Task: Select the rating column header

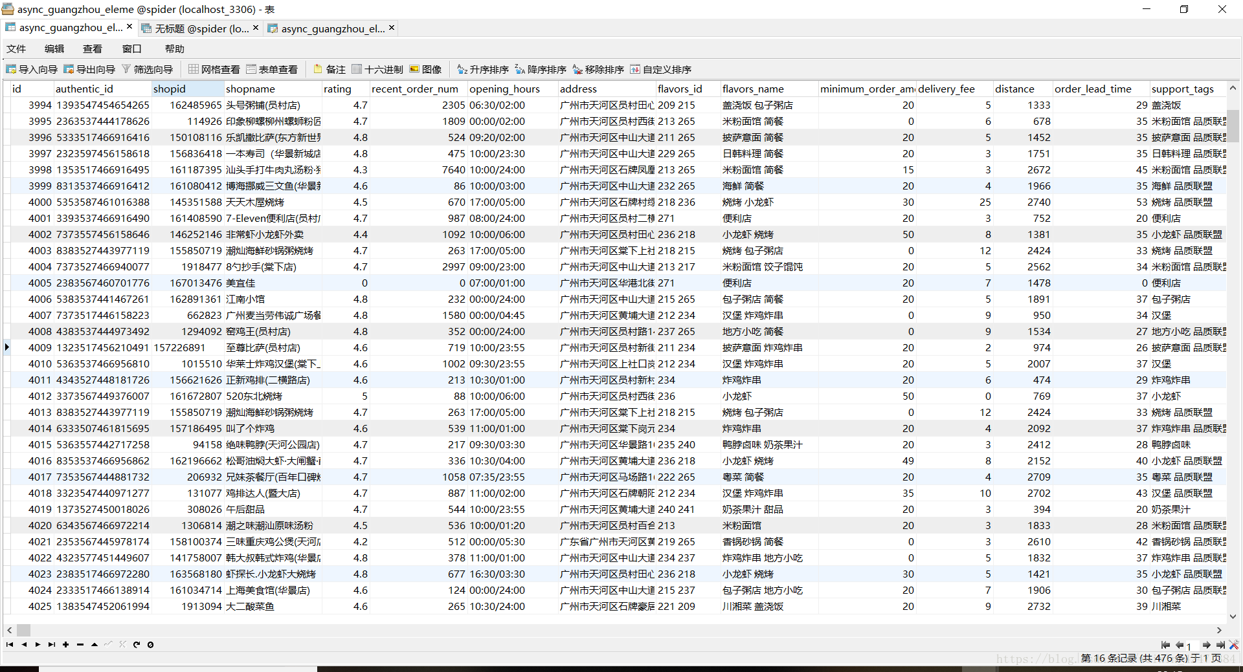Action: pyautogui.click(x=346, y=89)
